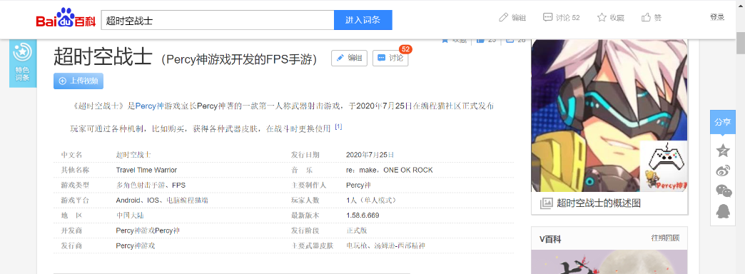This screenshot has height=274, width=745.
Task: Click the 登录 login link
Action: (x=717, y=17)
